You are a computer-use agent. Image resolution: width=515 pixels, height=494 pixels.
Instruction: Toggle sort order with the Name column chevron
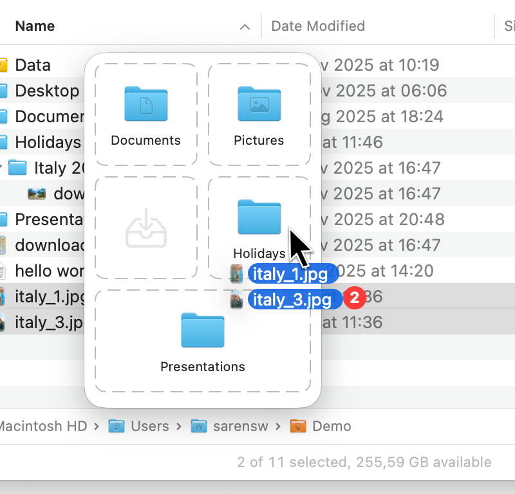click(245, 26)
